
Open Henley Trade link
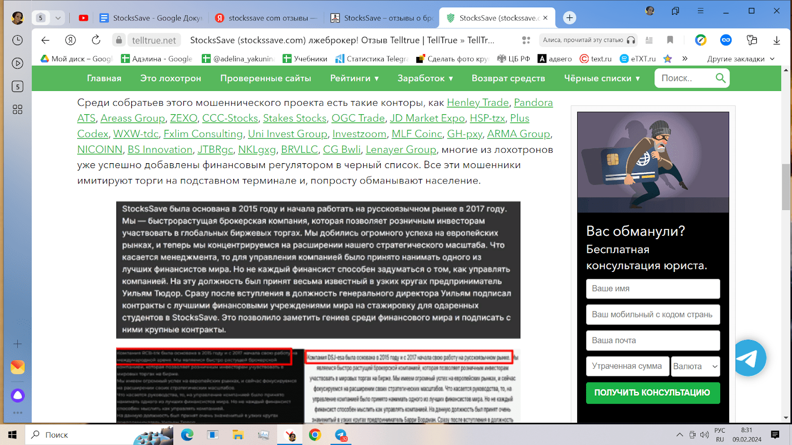pyautogui.click(x=478, y=102)
